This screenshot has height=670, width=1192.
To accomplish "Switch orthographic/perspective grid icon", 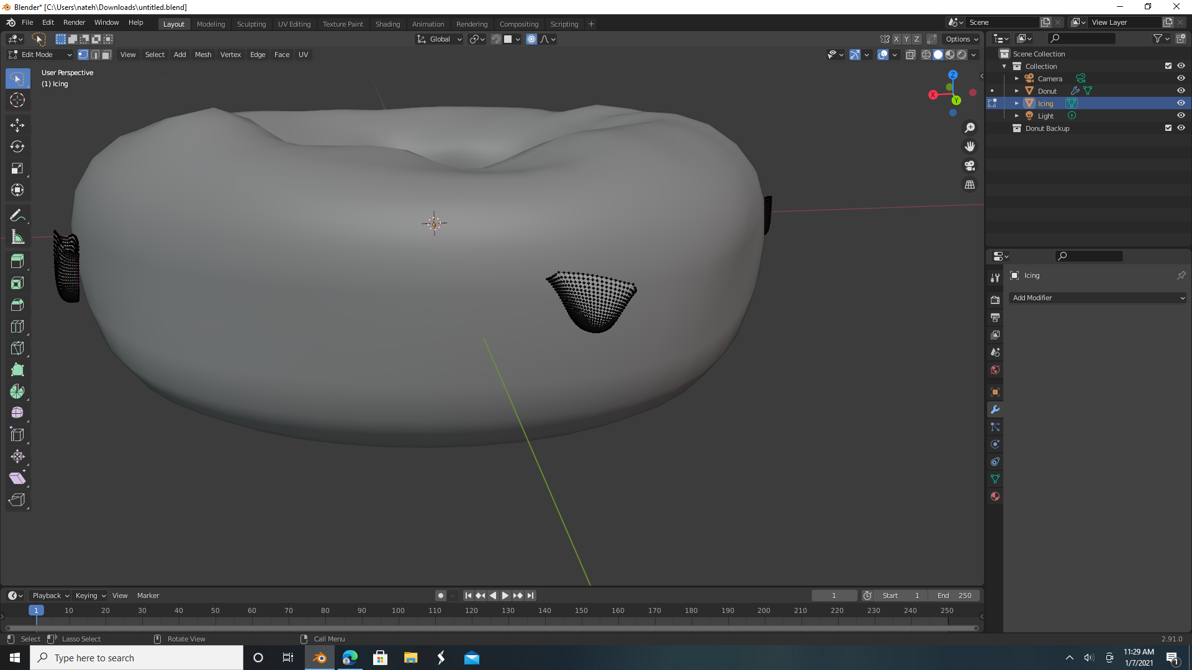I will coord(970,185).
